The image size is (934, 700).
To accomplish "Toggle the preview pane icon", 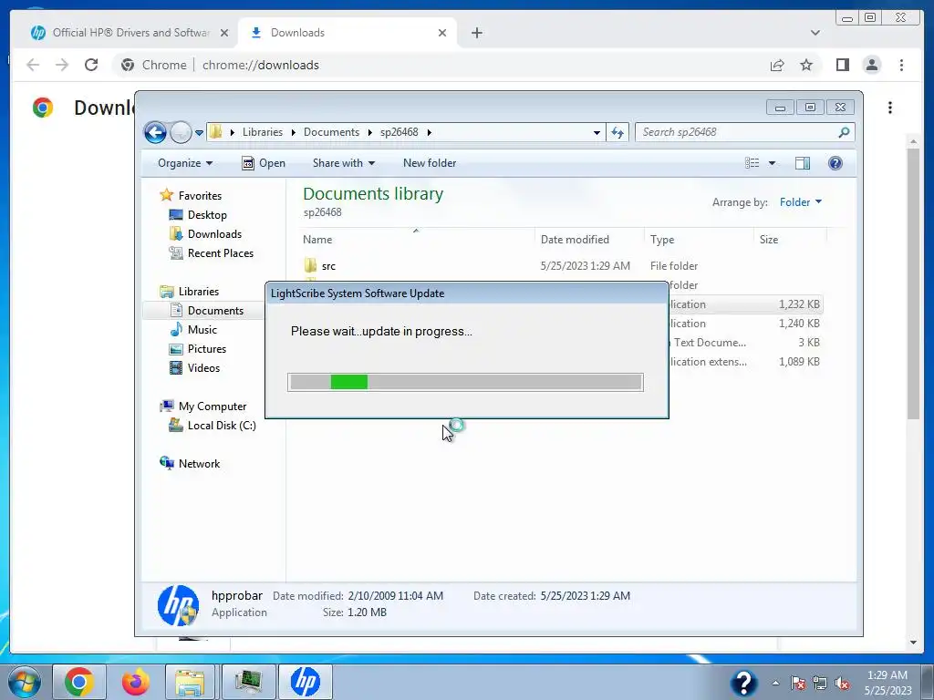I will tap(803, 163).
